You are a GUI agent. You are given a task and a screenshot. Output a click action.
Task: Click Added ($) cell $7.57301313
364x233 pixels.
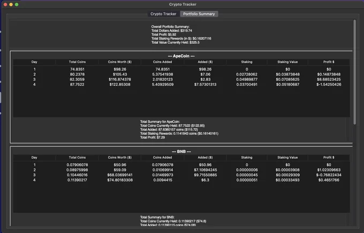pos(205,84)
